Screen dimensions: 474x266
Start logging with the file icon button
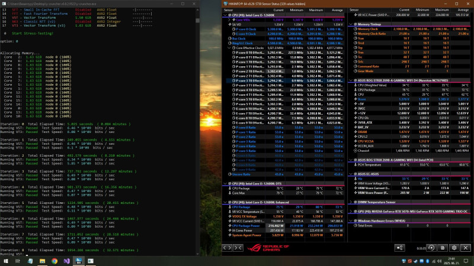(443, 248)
